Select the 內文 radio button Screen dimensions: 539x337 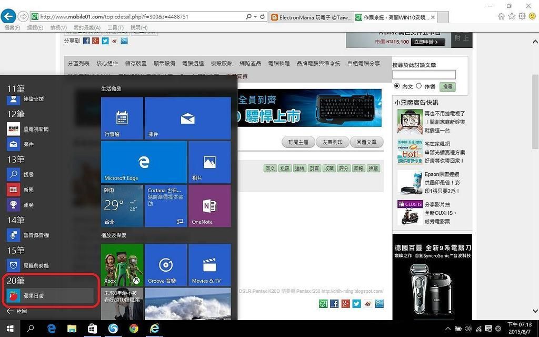(x=397, y=86)
